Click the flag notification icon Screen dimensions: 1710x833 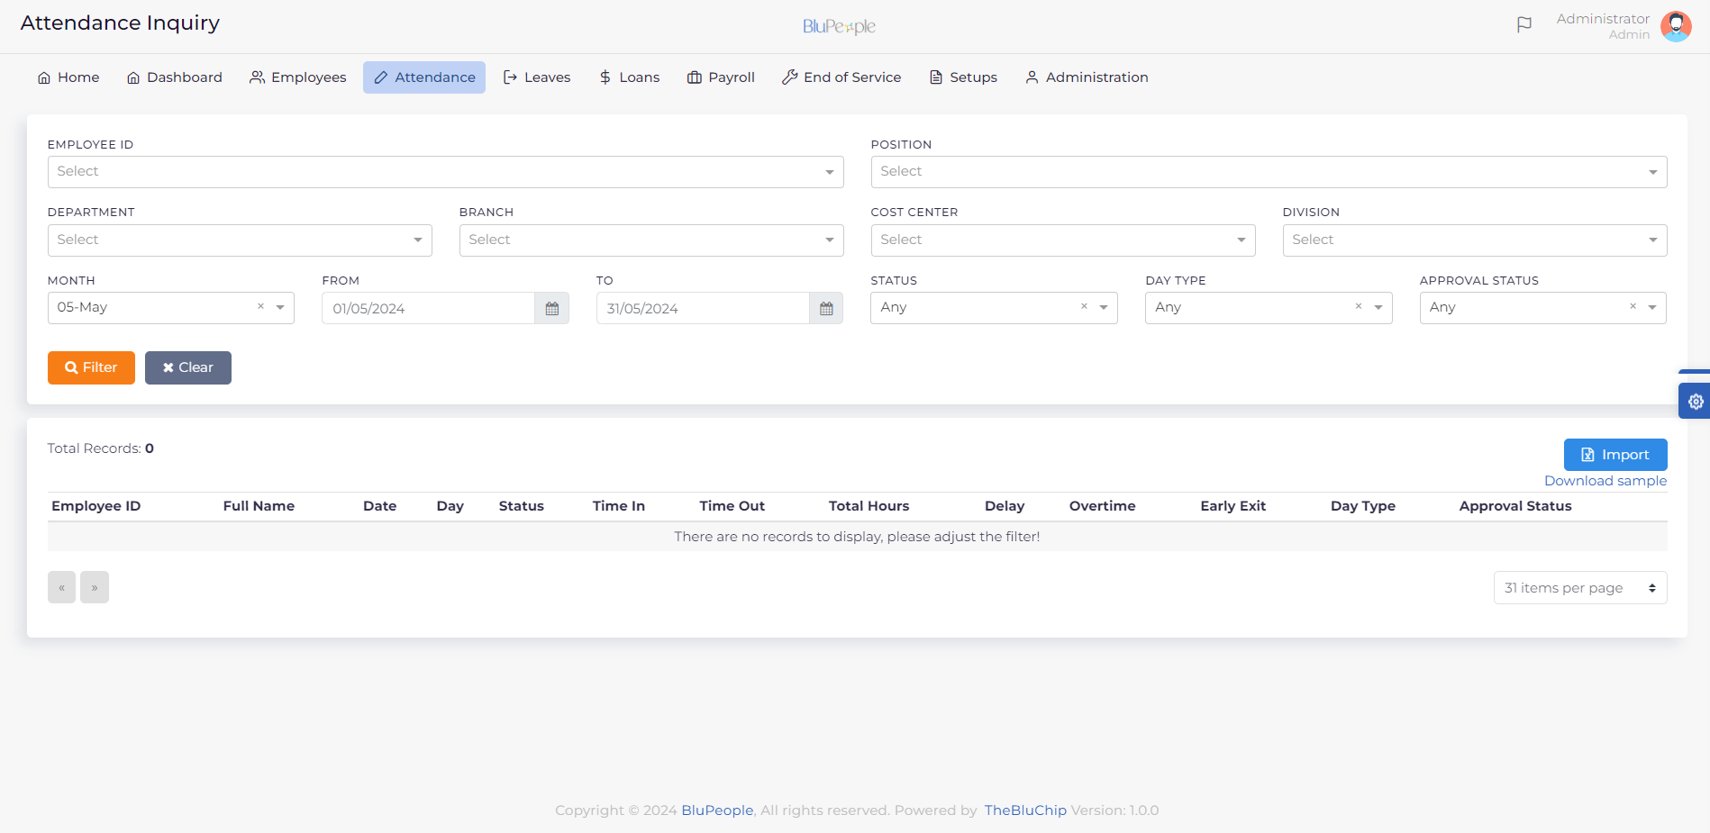1524,25
